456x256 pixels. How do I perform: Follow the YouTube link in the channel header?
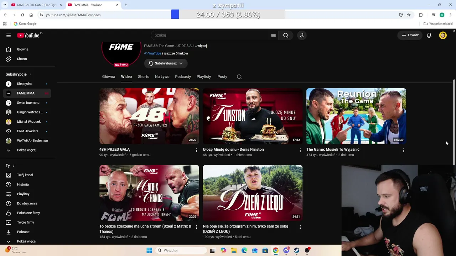(155, 53)
